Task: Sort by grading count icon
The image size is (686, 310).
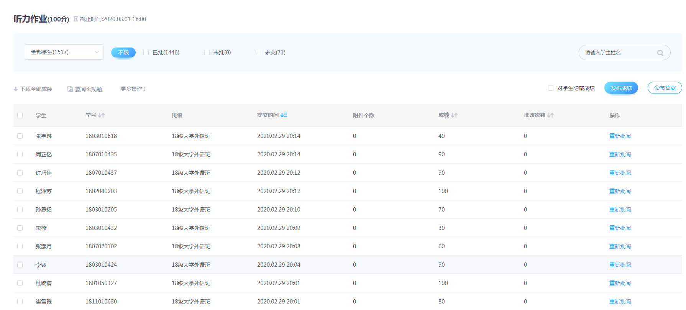Action: [x=550, y=115]
